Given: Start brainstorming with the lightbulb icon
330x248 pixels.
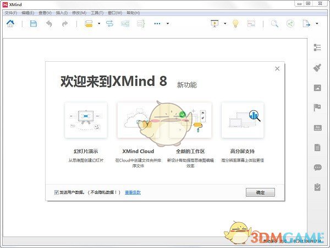Looking at the screenshot, I should (235, 23).
